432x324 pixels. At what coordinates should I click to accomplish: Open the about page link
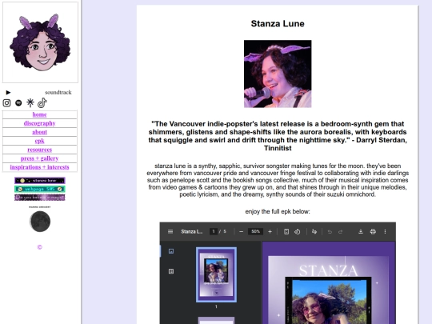(40, 132)
